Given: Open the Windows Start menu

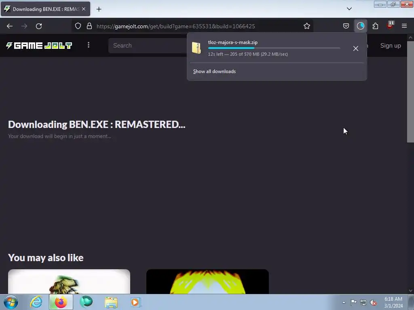Looking at the screenshot, I should tap(11, 302).
